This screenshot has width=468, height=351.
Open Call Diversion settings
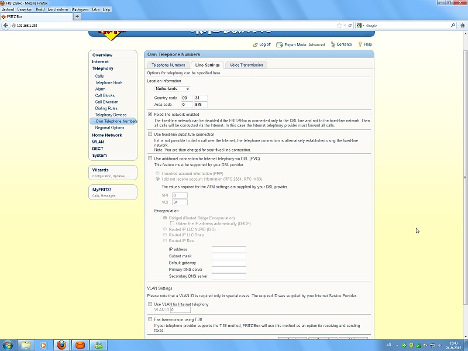[x=106, y=102]
